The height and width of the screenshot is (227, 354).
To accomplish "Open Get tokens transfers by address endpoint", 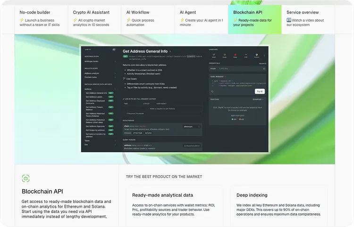I will click(96, 135).
